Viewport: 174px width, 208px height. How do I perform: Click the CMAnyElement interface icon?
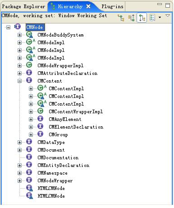(40, 119)
